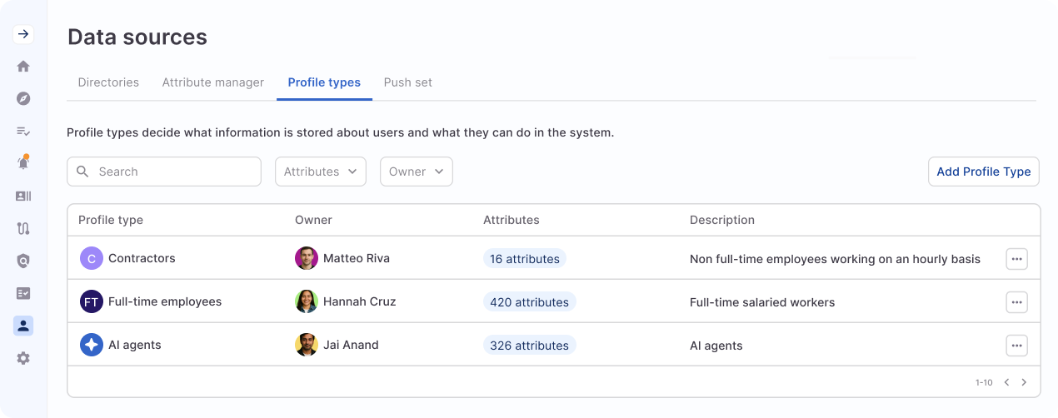Click the Non full-time employees description text

835,259
